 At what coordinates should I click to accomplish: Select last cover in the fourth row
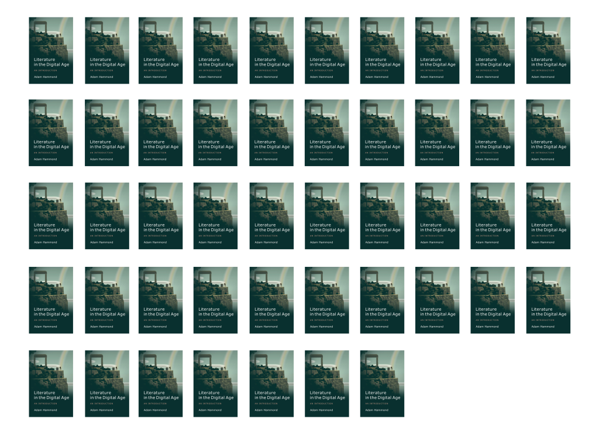548,300
